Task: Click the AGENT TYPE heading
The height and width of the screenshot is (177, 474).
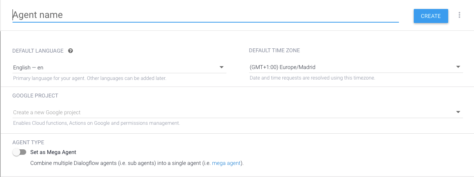Action: pyautogui.click(x=28, y=143)
